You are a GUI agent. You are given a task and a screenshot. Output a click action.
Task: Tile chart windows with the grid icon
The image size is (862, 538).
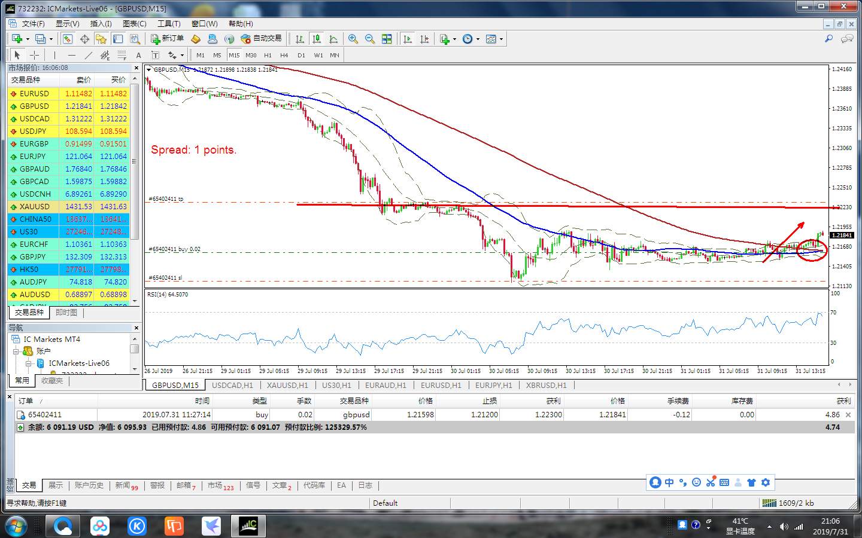point(387,39)
